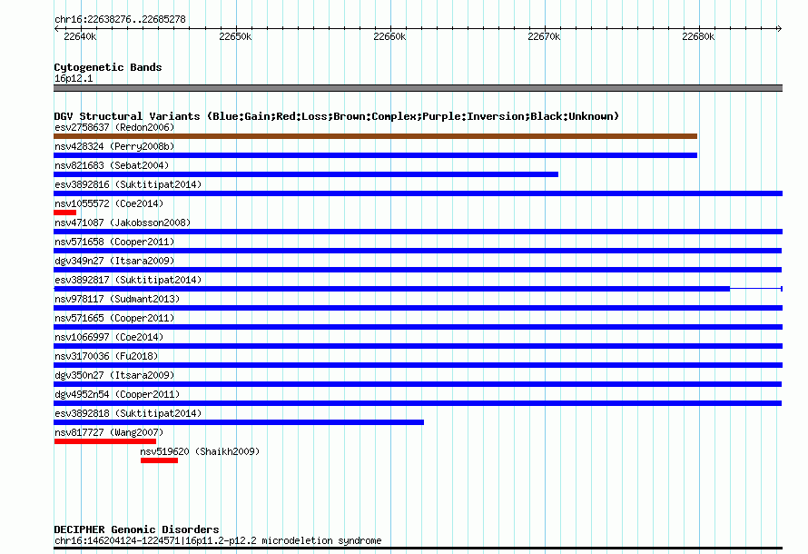Click the 22670k ruler mark
The width and height of the screenshot is (808, 554).
point(544,36)
